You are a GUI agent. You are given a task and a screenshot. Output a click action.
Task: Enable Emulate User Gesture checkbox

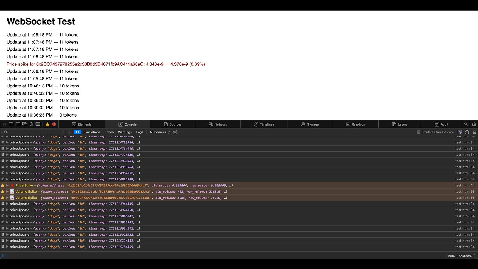point(419,132)
